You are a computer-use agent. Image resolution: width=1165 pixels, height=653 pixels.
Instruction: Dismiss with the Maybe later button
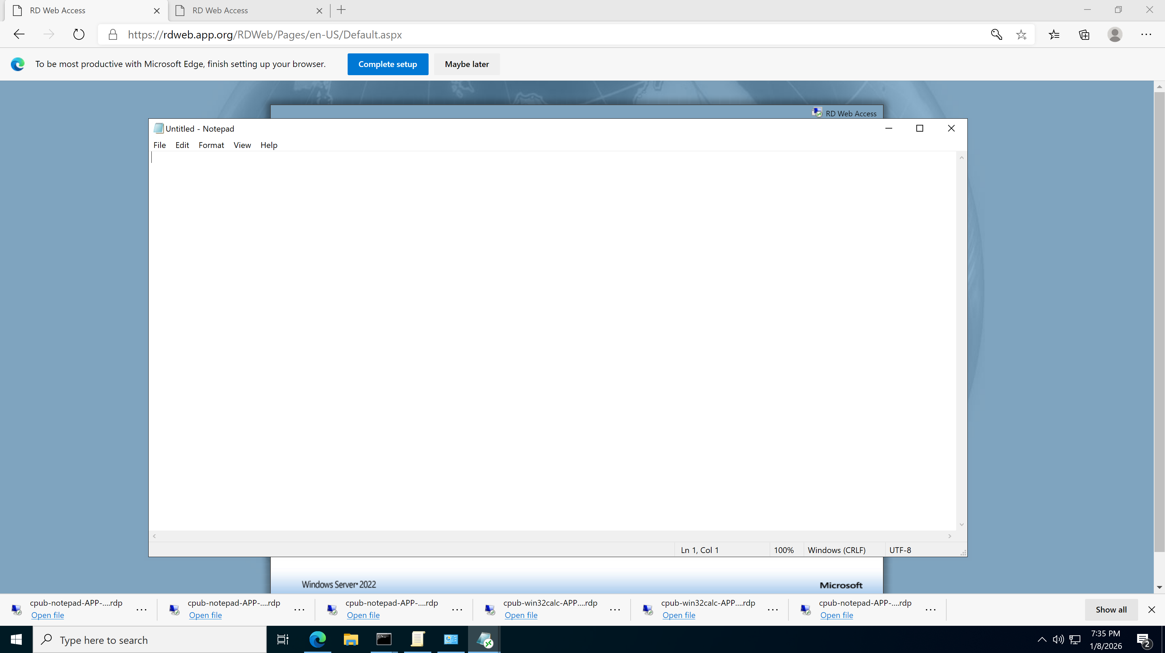(x=467, y=64)
